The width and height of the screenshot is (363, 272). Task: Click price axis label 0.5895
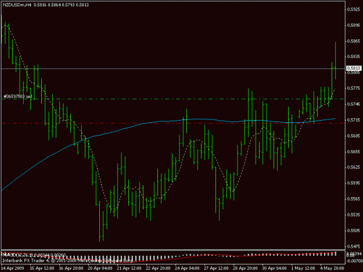click(x=354, y=25)
